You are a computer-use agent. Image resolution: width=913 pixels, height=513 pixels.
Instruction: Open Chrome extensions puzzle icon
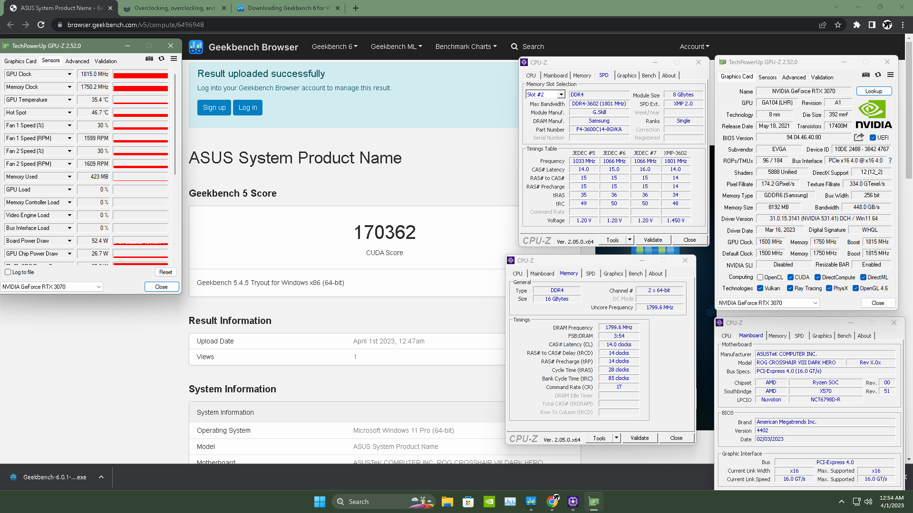click(857, 25)
